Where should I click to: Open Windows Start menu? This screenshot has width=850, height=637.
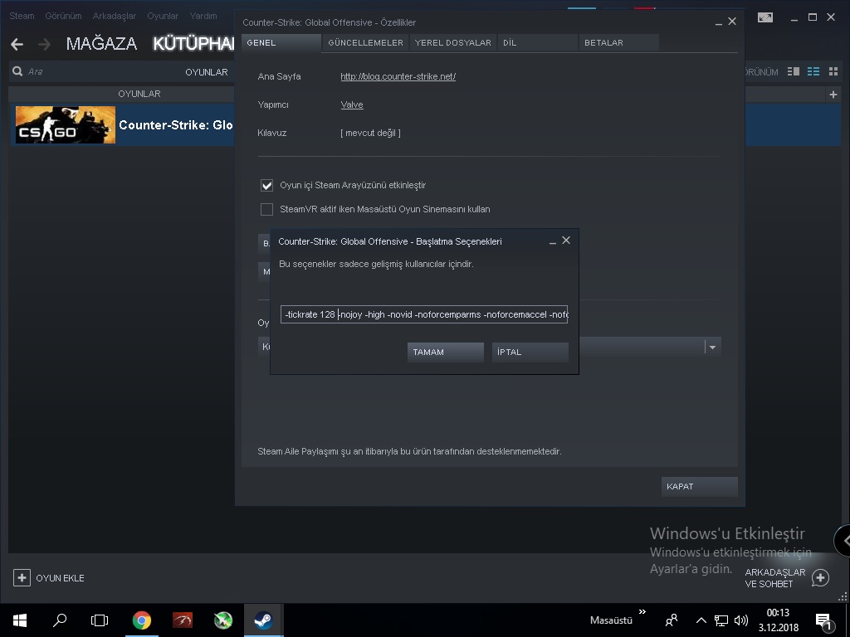pyautogui.click(x=20, y=620)
